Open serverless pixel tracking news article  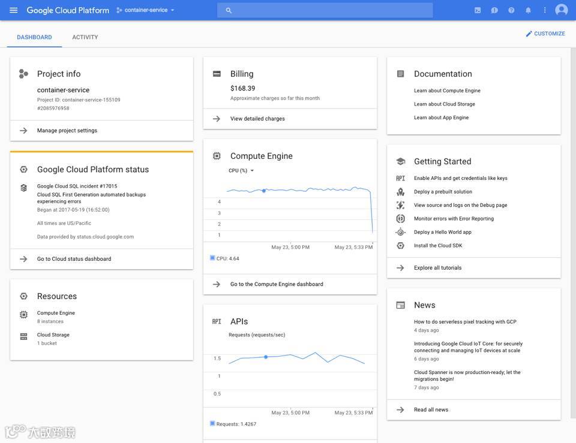point(465,322)
